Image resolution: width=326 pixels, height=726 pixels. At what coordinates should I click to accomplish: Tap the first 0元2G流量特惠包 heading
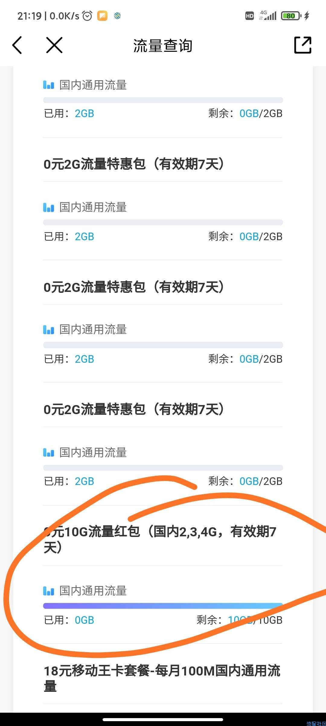[134, 164]
